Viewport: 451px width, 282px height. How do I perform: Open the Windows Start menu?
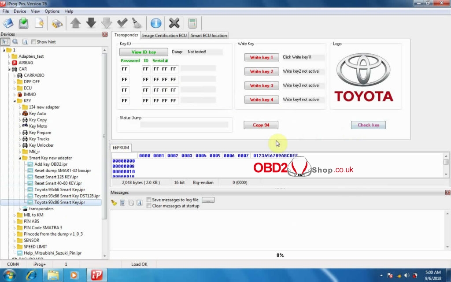[9, 275]
